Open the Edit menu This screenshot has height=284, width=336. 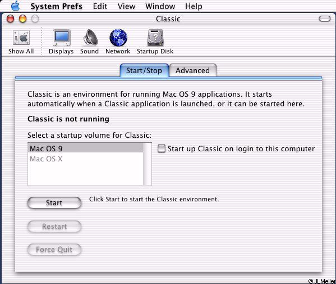(x=100, y=6)
